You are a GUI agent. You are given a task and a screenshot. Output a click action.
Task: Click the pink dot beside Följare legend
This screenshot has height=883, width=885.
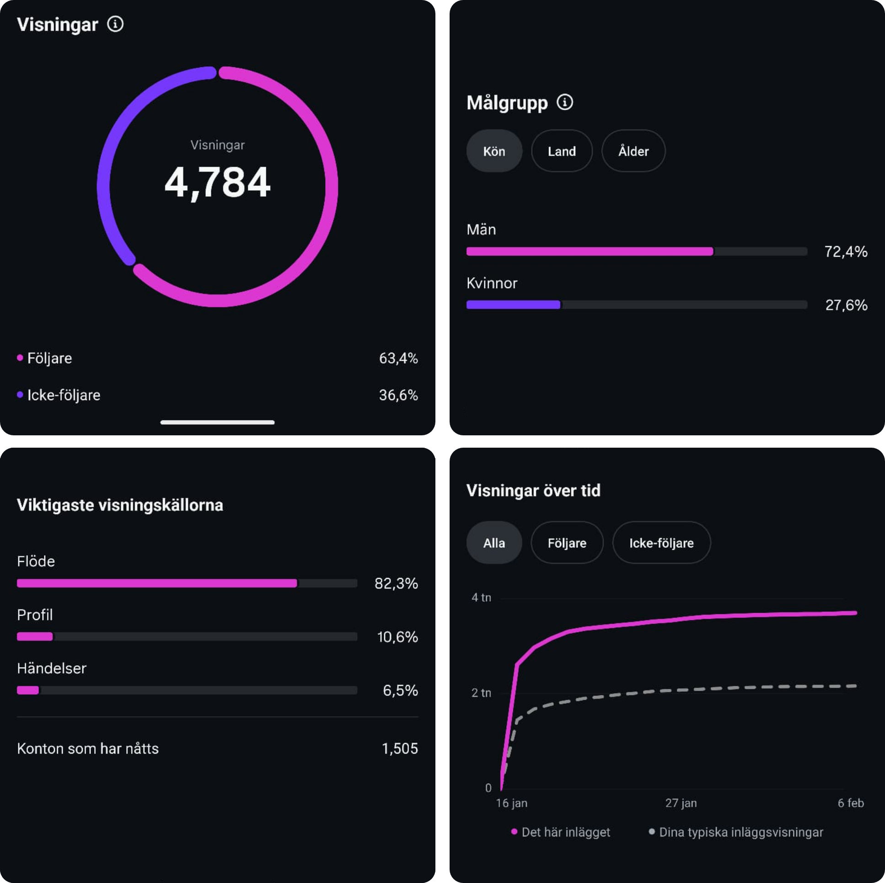point(20,358)
